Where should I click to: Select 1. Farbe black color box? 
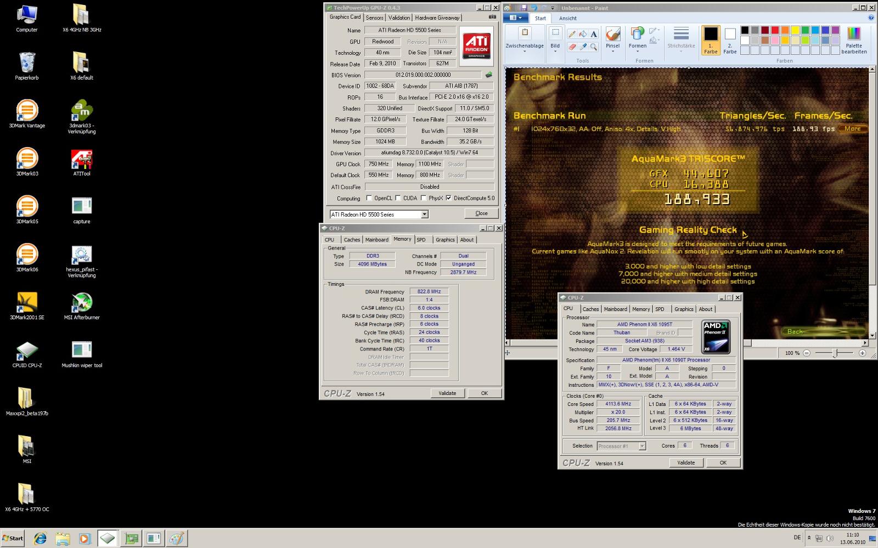click(x=711, y=40)
